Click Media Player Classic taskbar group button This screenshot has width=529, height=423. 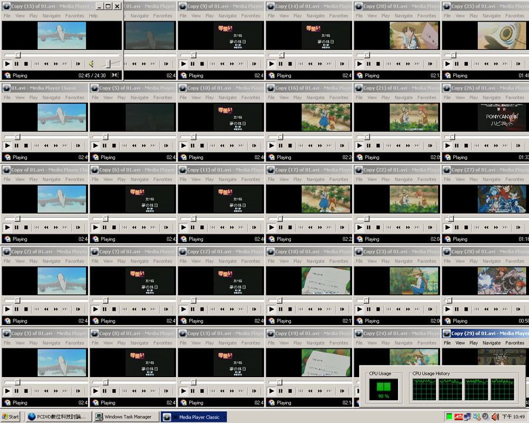(x=194, y=417)
